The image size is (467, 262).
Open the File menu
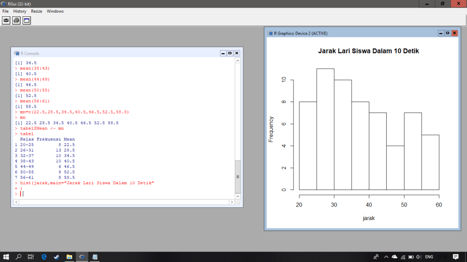click(5, 11)
